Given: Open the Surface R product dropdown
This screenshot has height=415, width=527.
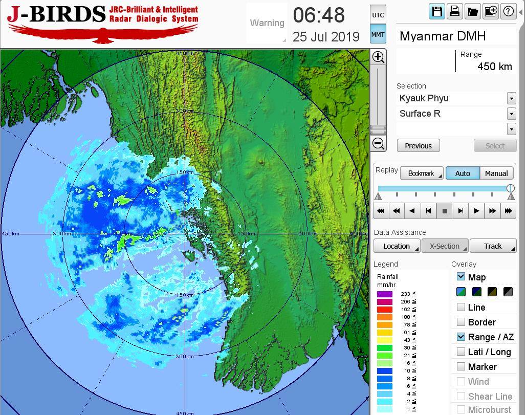Looking at the screenshot, I should tap(511, 114).
